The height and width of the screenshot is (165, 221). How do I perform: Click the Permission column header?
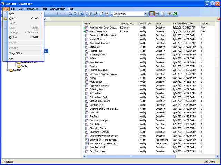point(147,24)
